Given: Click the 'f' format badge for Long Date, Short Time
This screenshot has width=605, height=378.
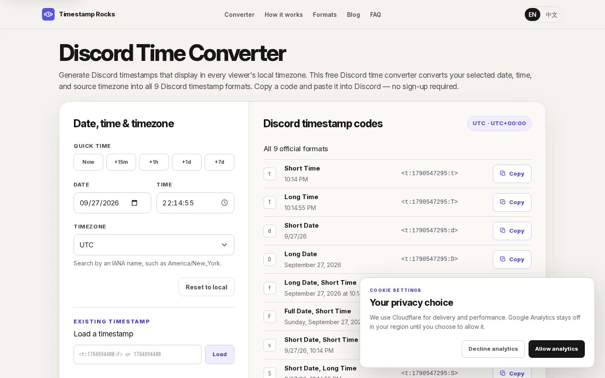Looking at the screenshot, I should pos(270,288).
